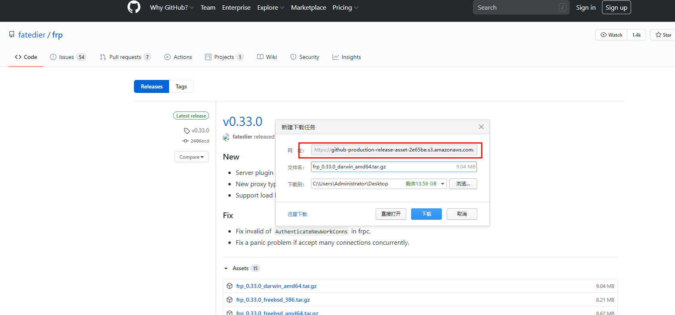Open the frp repository link
The image size is (675, 315).
(57, 35)
